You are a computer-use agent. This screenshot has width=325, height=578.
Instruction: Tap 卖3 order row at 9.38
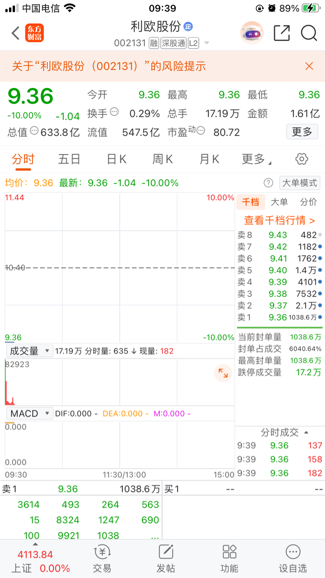coord(279,294)
